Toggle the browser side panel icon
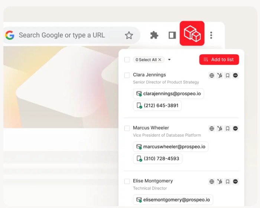The image size is (260, 208). click(172, 35)
